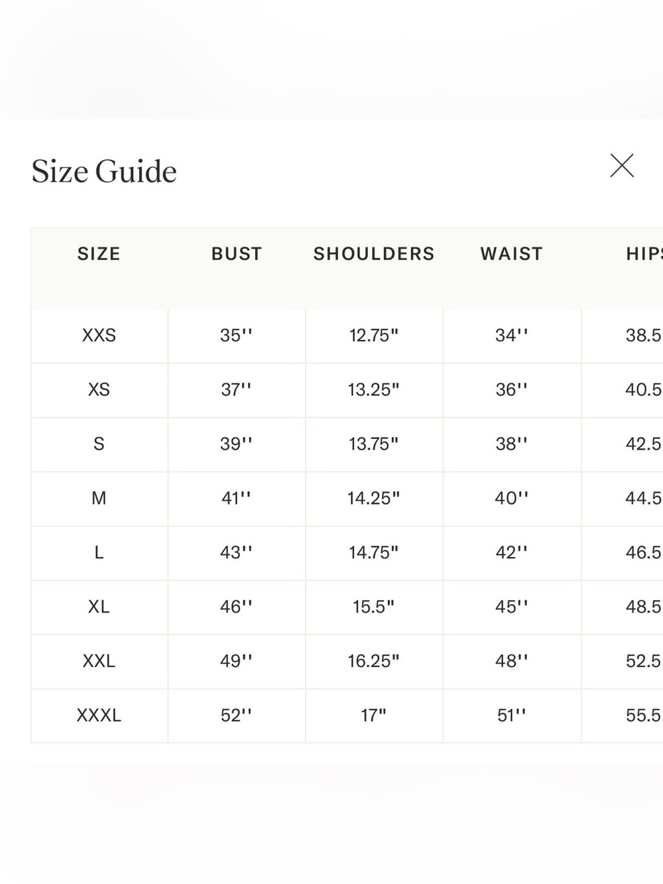663x884 pixels.
Task: Select the XXL size row label
Action: pos(99,661)
